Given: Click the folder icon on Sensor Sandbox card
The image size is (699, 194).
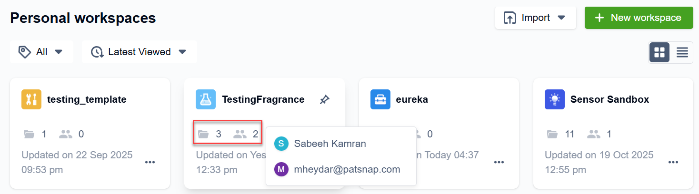Looking at the screenshot, I should tap(552, 134).
